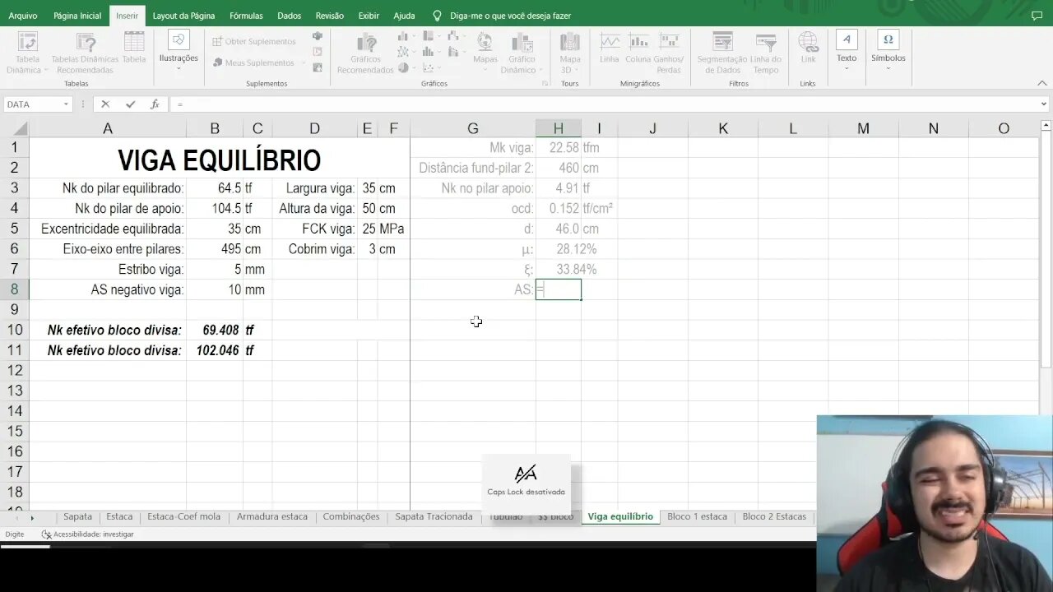Screen dimensions: 1053x592
Task: Select row header 8
Action: click(x=15, y=289)
